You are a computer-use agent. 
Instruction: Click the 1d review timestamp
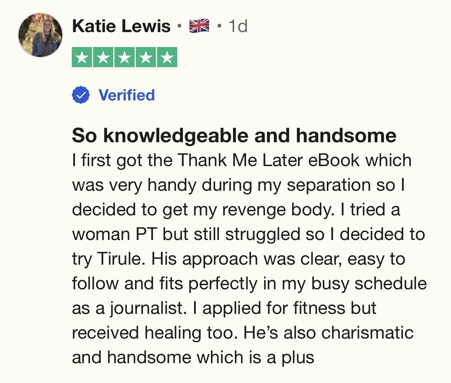pyautogui.click(x=238, y=26)
